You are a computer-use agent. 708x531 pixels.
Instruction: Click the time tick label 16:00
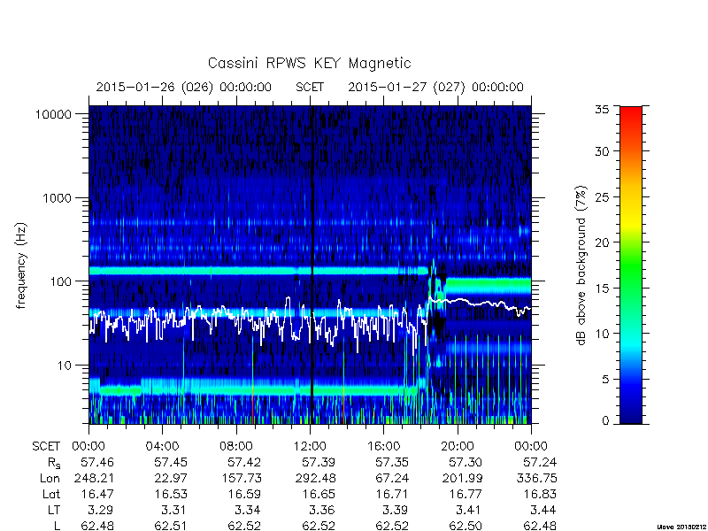383,447
